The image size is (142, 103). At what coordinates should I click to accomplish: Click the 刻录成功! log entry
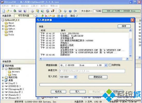point(65,55)
